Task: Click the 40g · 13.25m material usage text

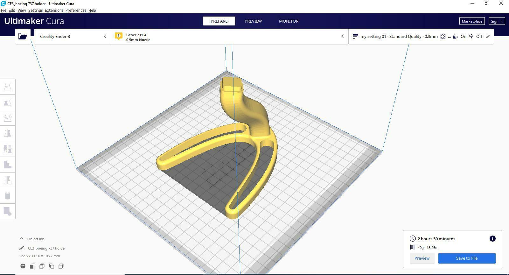Action: tap(428, 248)
